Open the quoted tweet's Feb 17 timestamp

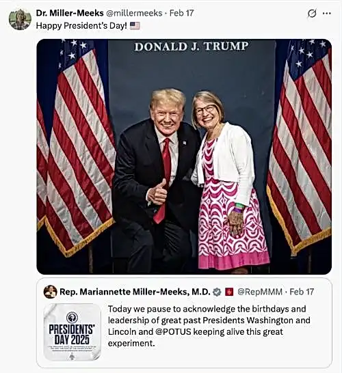pos(302,292)
